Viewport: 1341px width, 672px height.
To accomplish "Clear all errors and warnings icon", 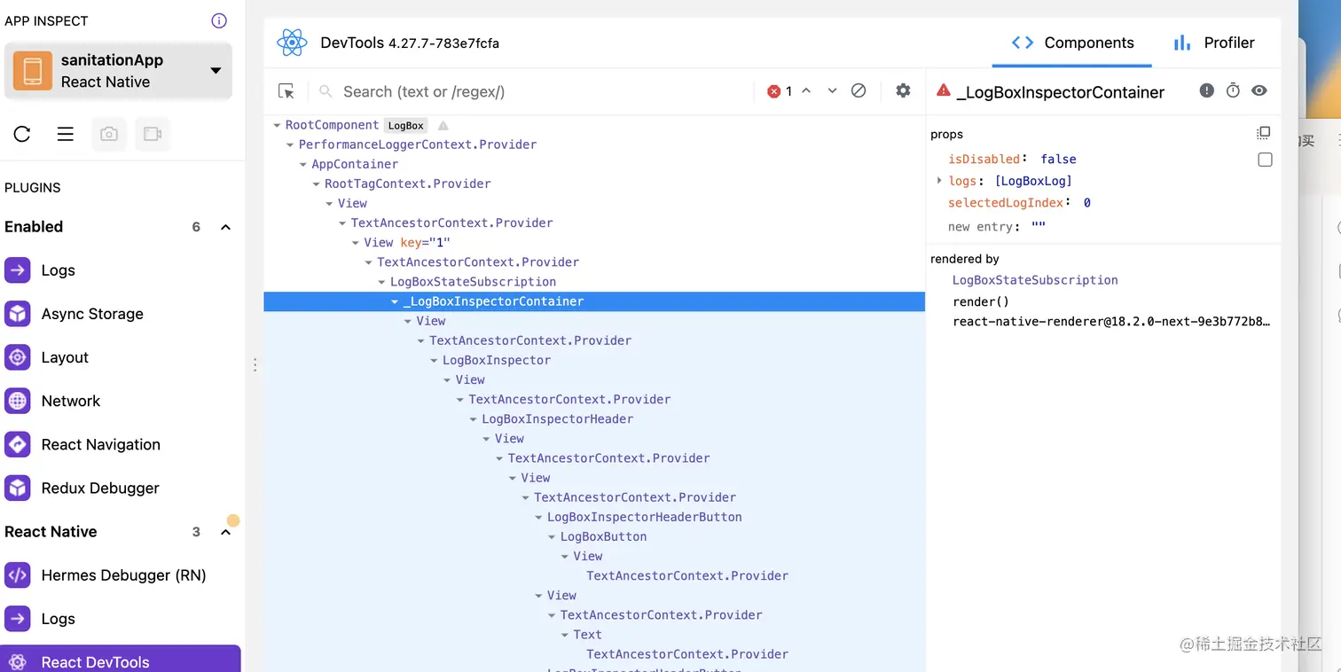I will tap(859, 90).
